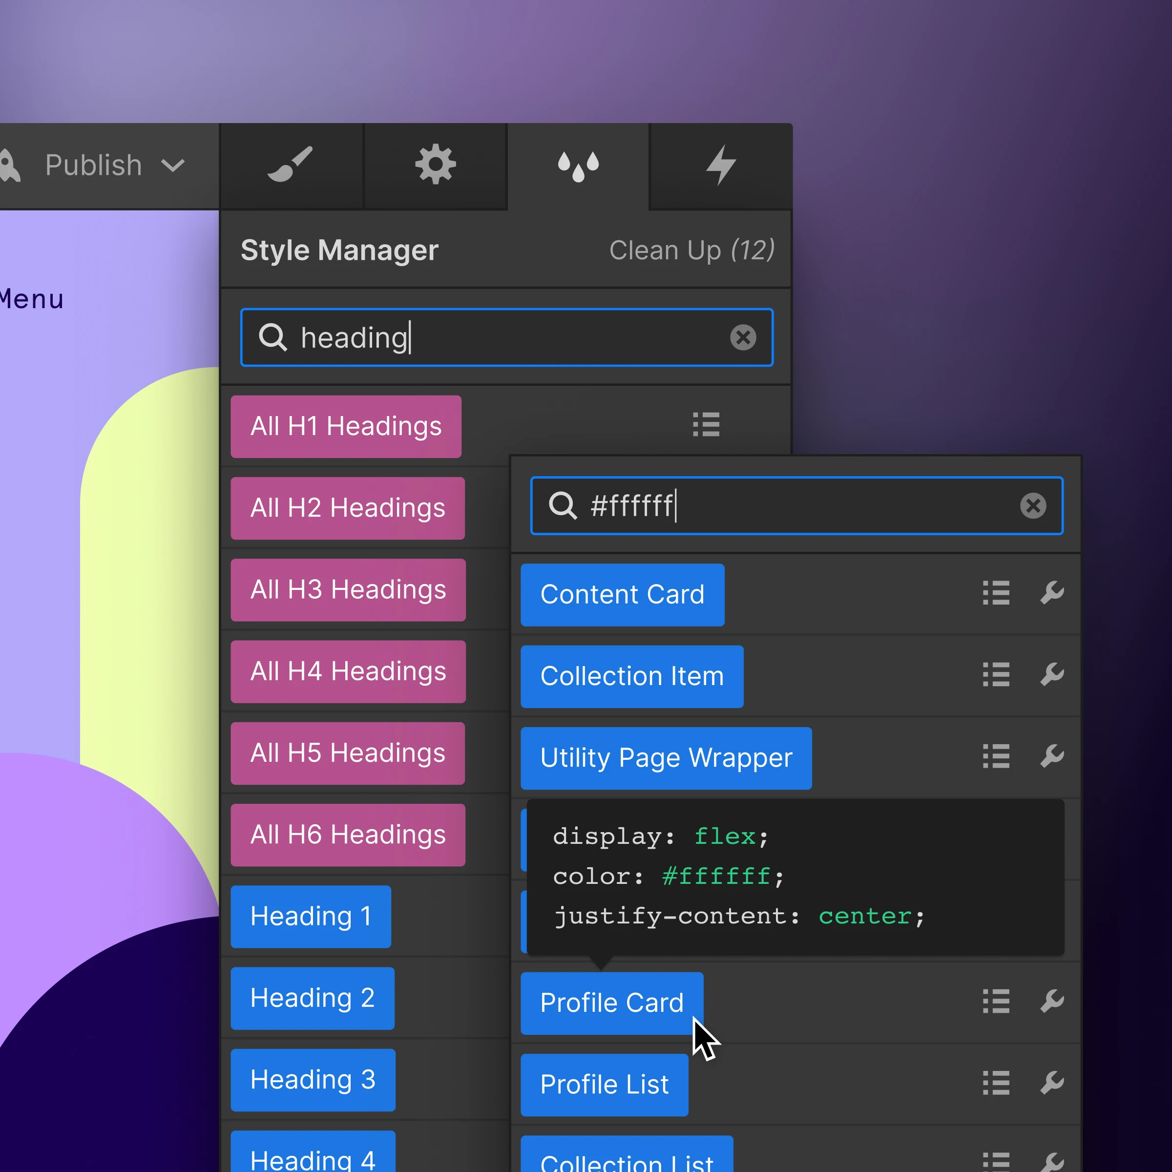Select the Style Manager droplets icon
The width and height of the screenshot is (1172, 1172).
578,165
